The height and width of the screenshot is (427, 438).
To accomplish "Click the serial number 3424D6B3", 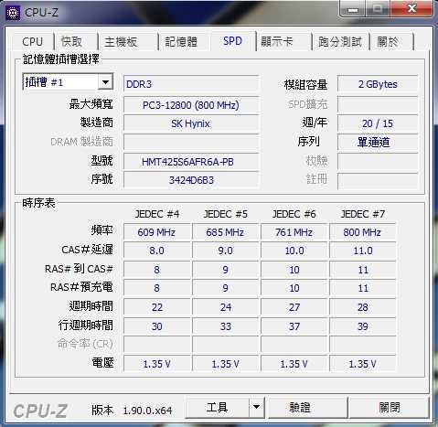I will (191, 180).
